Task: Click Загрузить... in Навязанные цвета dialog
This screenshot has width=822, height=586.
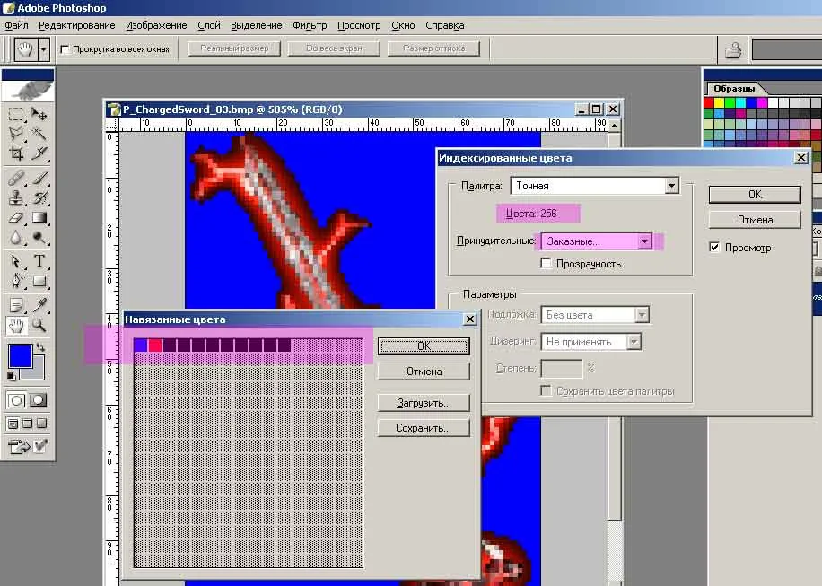Action: [424, 403]
